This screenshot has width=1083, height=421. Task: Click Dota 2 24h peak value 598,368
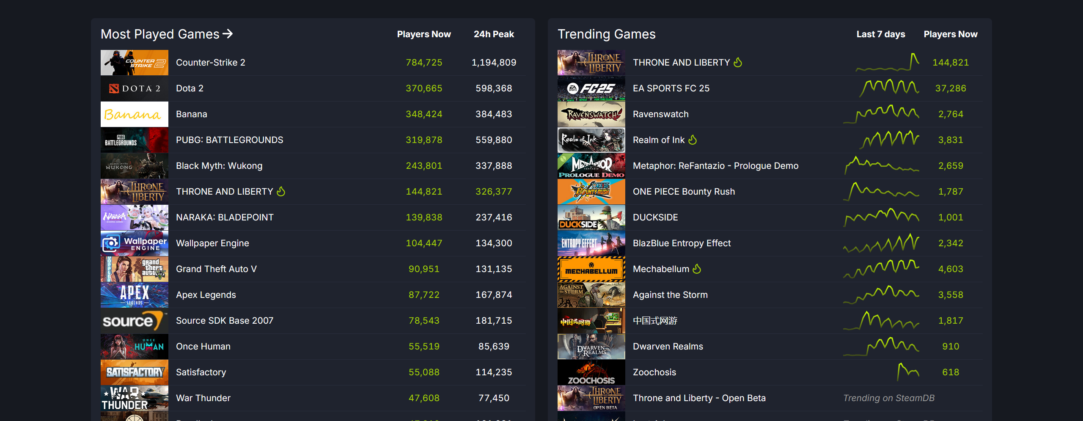(494, 88)
